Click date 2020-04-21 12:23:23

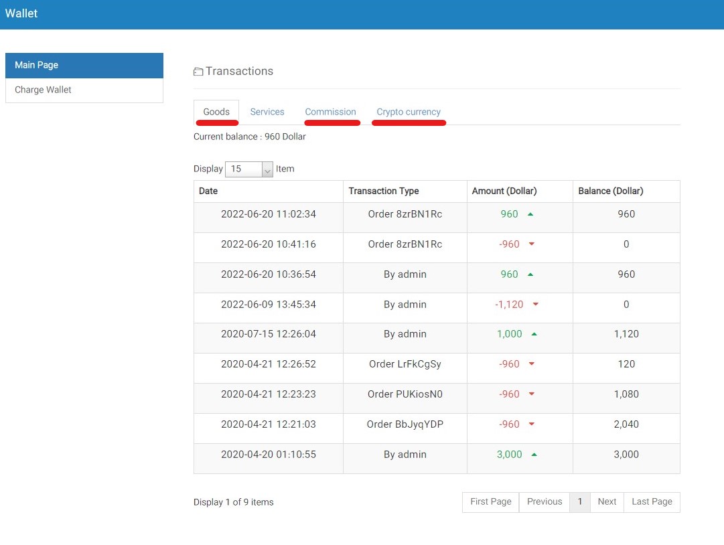(x=269, y=394)
